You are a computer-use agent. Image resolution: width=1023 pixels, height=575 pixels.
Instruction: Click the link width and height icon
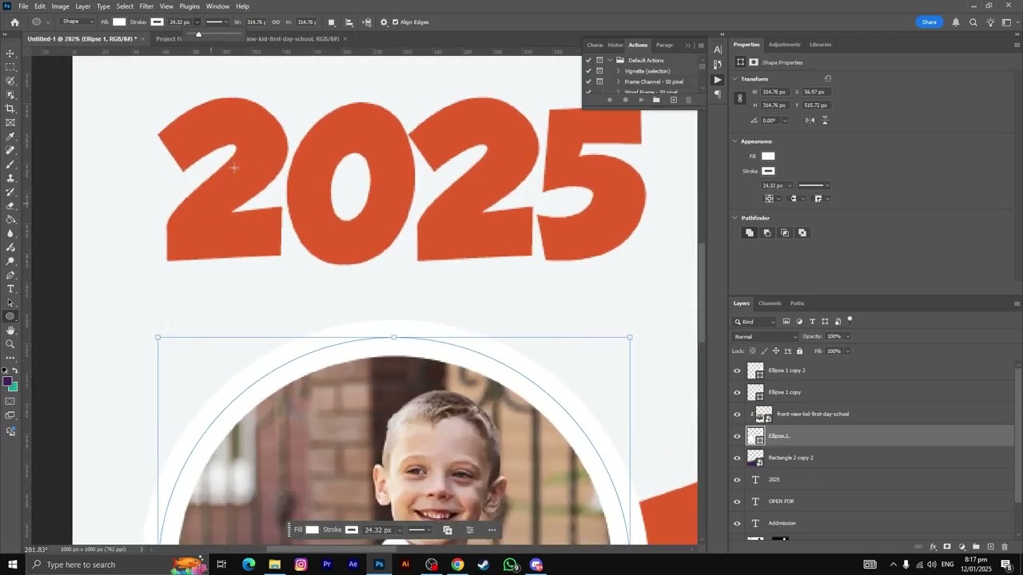276,22
